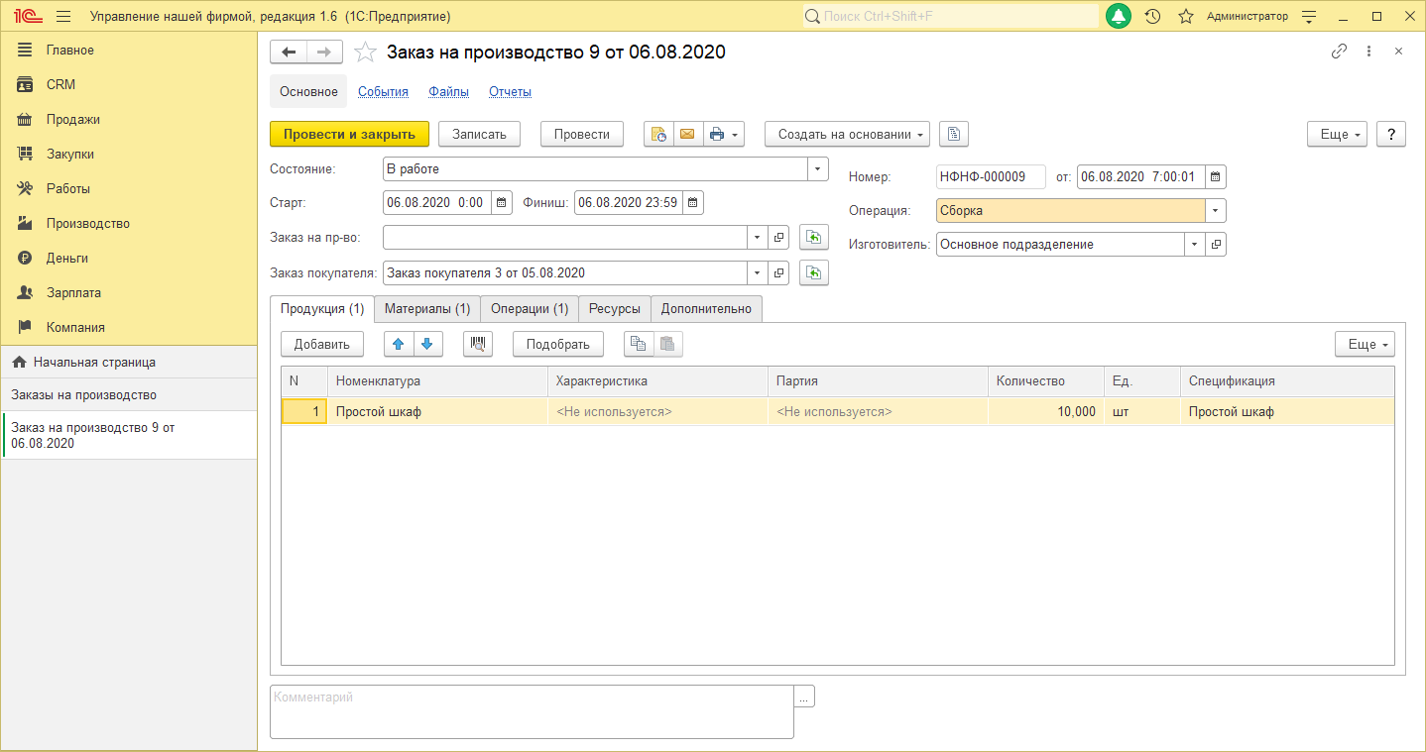Open the Производство section in sidebar
Image resolution: width=1426 pixels, height=752 pixels.
pyautogui.click(x=87, y=224)
